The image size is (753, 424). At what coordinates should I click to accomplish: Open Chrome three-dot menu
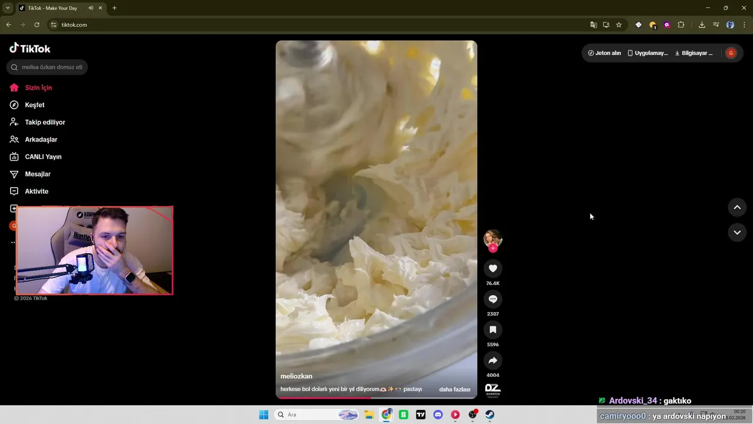click(x=744, y=25)
